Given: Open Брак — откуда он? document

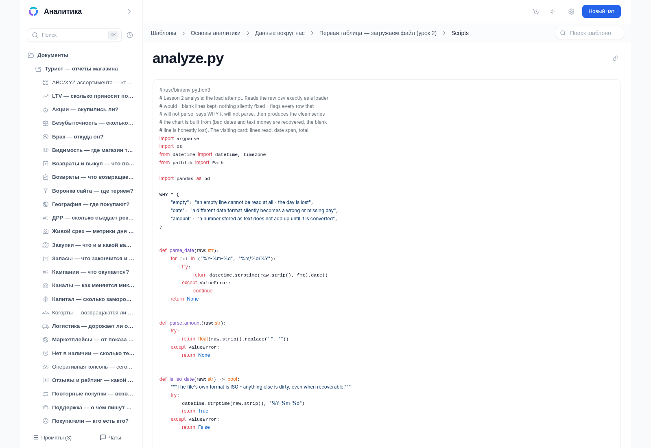Looking at the screenshot, I should pyautogui.click(x=78, y=137).
